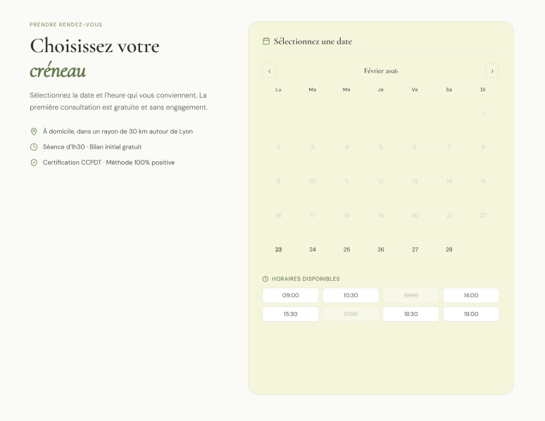The width and height of the screenshot is (545, 421).
Task: Click the calendar icon beside Sélectionnez une date
Action: (x=266, y=42)
